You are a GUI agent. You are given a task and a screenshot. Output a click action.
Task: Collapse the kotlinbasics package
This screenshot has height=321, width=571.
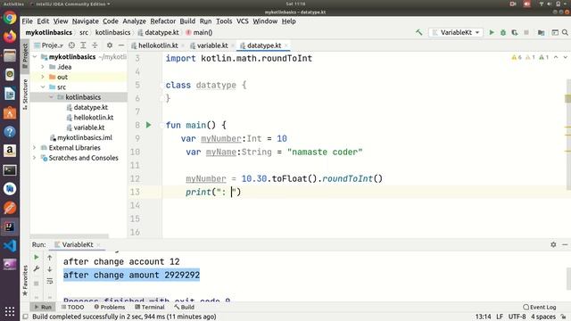(51, 97)
